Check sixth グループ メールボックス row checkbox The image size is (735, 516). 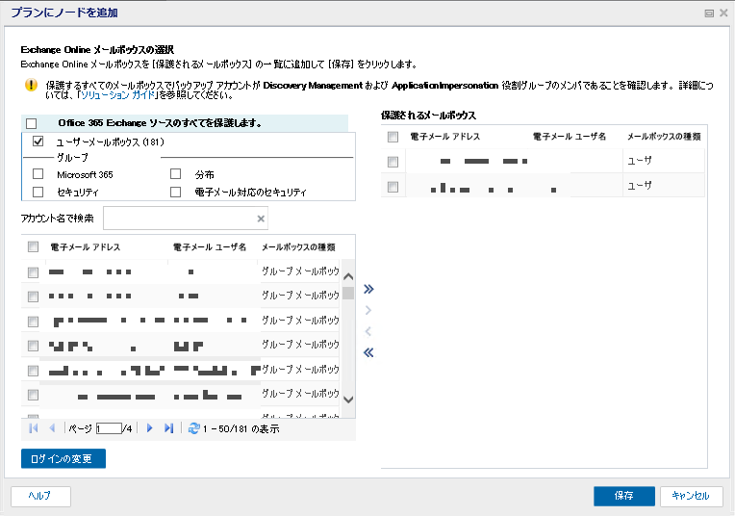coord(33,395)
